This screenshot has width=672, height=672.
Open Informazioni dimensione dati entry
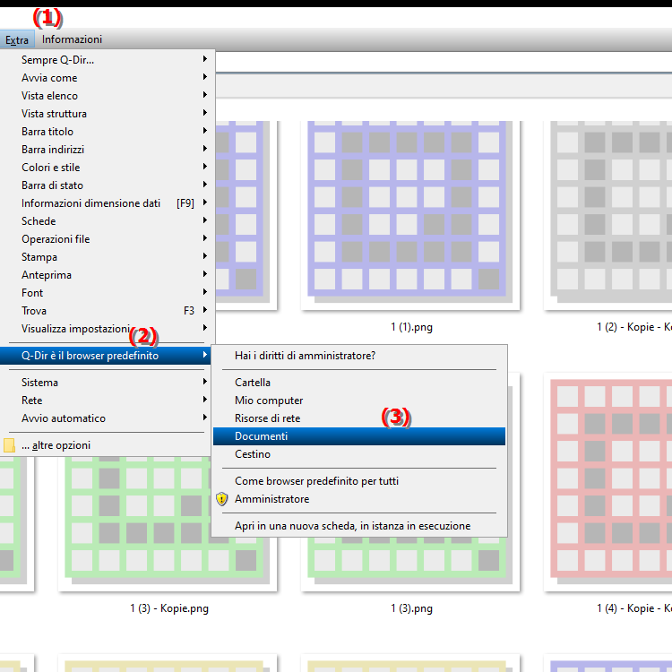point(107,203)
